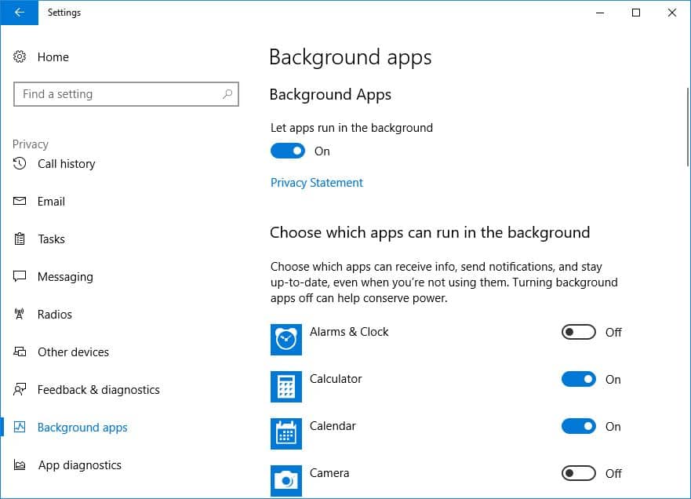
Task: Click the Alarms & Clock app icon
Action: pos(285,340)
